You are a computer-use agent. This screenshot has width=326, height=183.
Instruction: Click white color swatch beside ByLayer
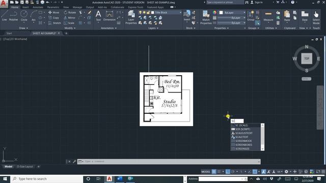(x=221, y=13)
